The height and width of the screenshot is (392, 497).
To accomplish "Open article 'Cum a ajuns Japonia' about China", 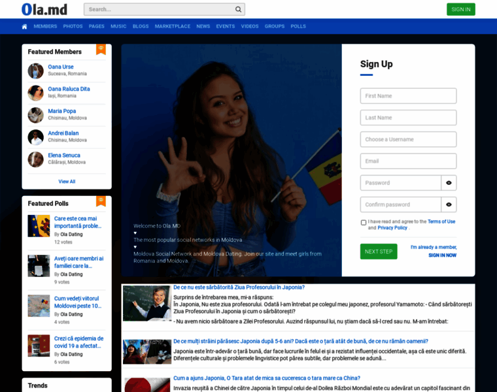I will 267,378.
